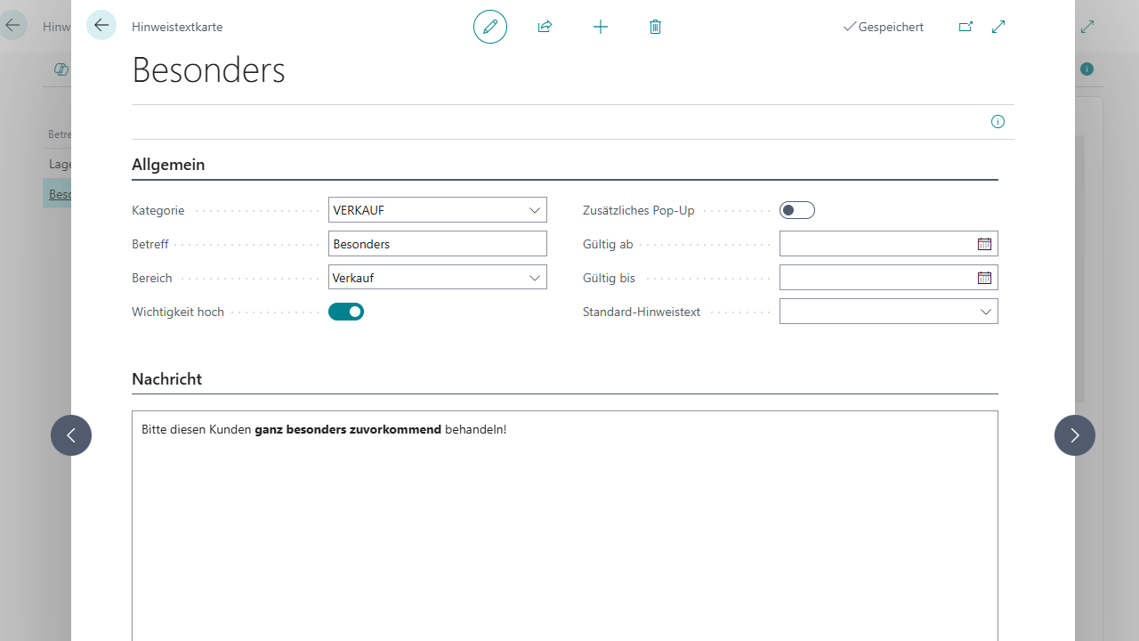Click the plus icon to create new

(601, 27)
